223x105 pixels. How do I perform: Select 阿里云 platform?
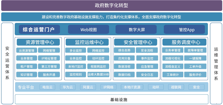pyautogui.click(x=88, y=87)
